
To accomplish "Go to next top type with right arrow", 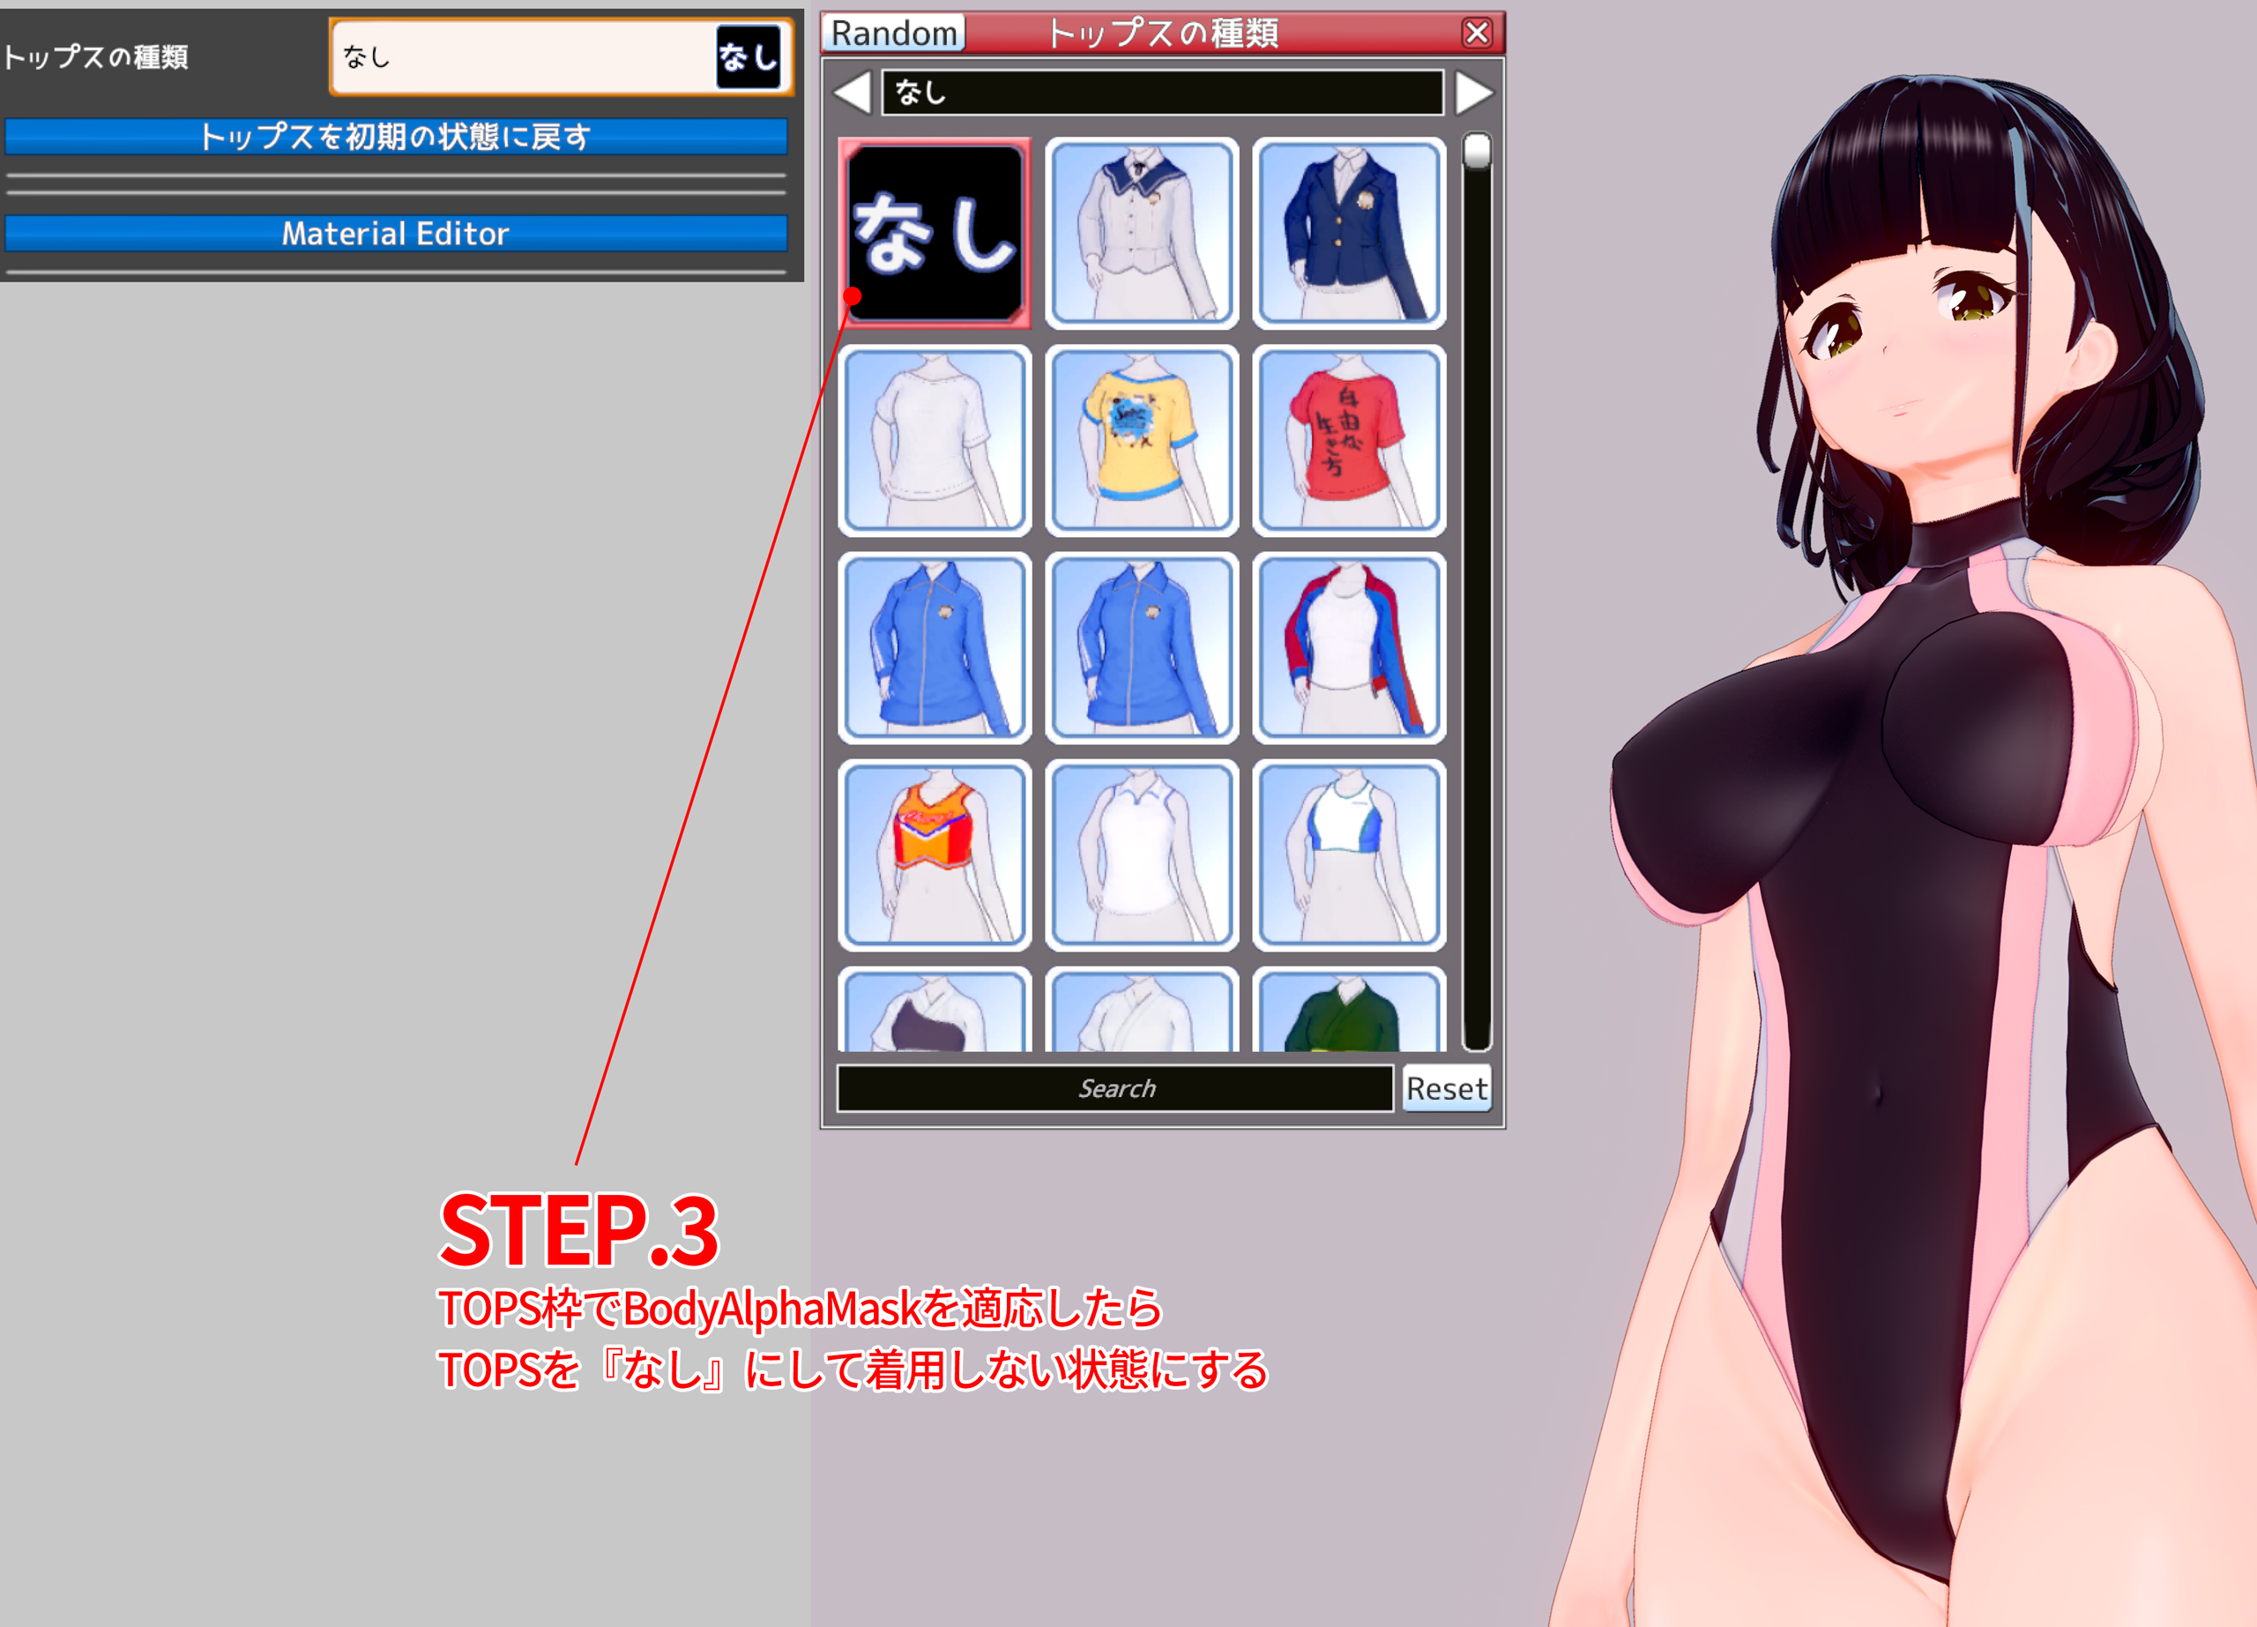I will [1474, 93].
